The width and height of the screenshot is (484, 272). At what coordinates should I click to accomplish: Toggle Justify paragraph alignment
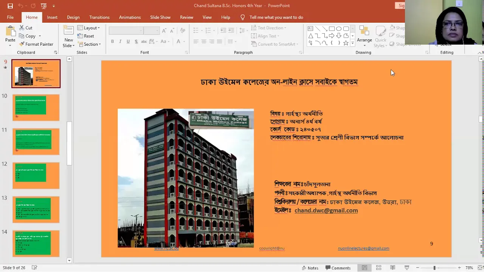click(220, 42)
